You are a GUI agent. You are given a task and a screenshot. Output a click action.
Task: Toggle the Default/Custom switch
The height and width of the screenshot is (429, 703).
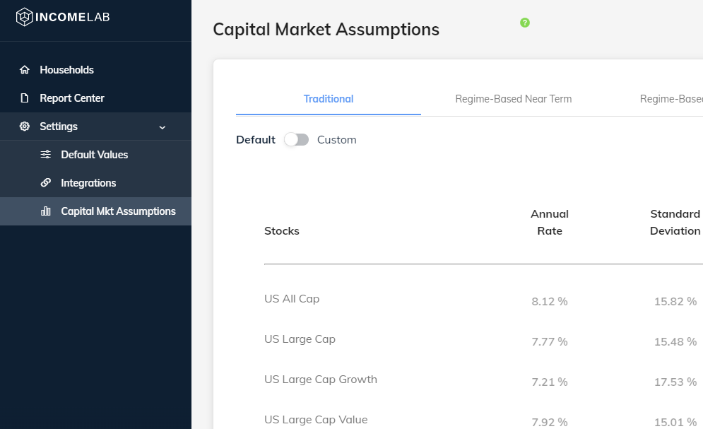click(x=296, y=140)
